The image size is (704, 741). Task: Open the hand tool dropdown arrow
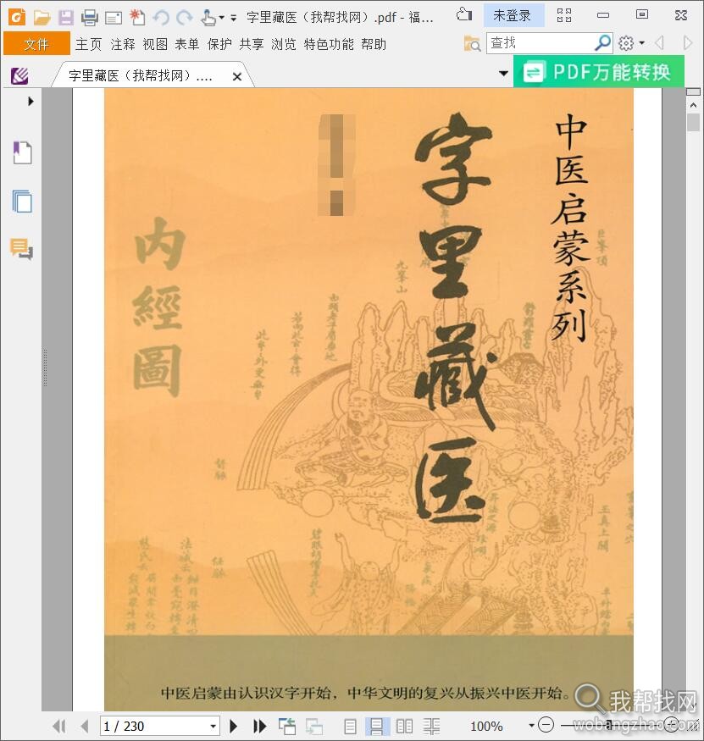(x=221, y=18)
